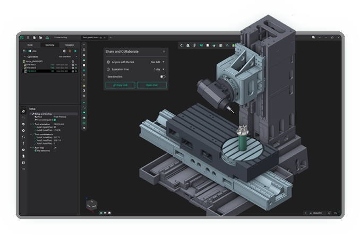This screenshot has width=360, height=235.
Task: Switch to the Simulation tab
Action: [x=70, y=45]
